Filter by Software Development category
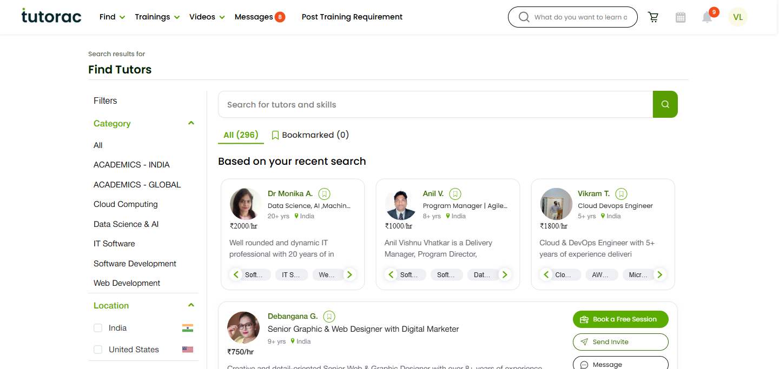This screenshot has height=369, width=779. click(x=135, y=264)
